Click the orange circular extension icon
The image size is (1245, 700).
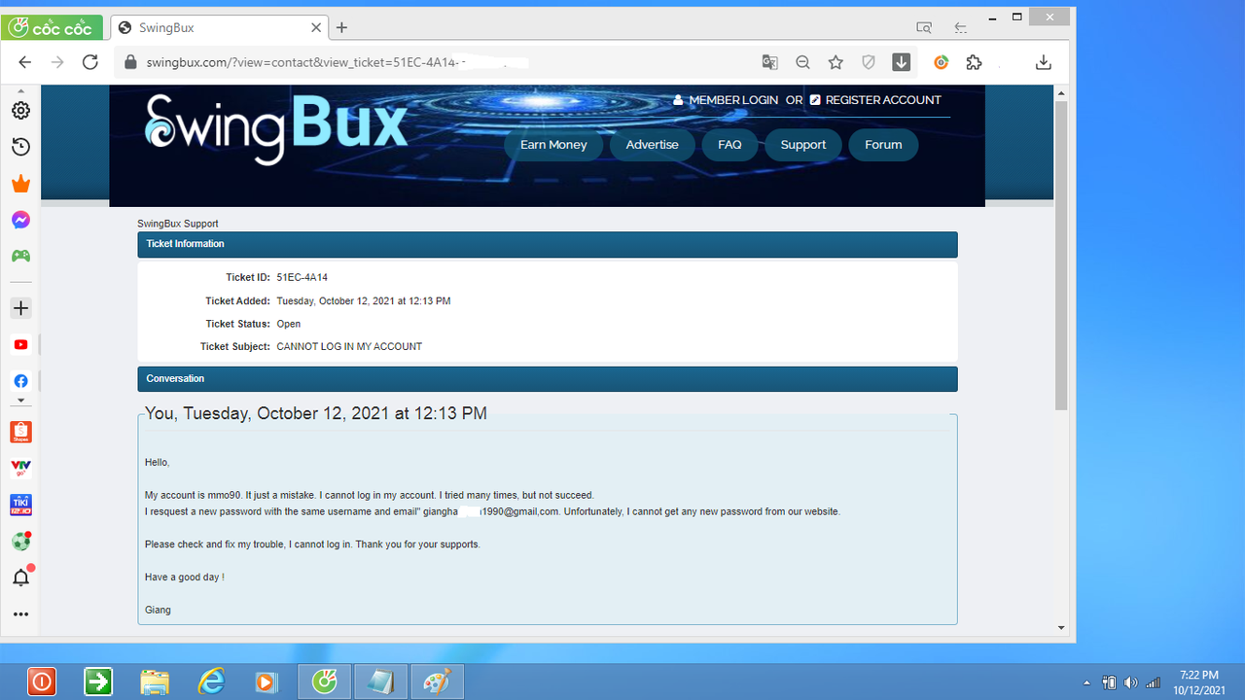(x=941, y=62)
